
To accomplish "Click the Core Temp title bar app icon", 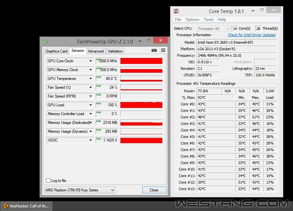I will 176,11.
